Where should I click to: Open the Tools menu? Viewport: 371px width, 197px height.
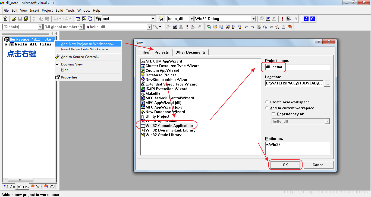click(70, 10)
